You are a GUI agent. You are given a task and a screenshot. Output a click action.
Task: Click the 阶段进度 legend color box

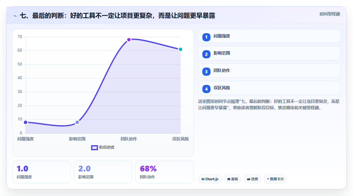coord(94,148)
